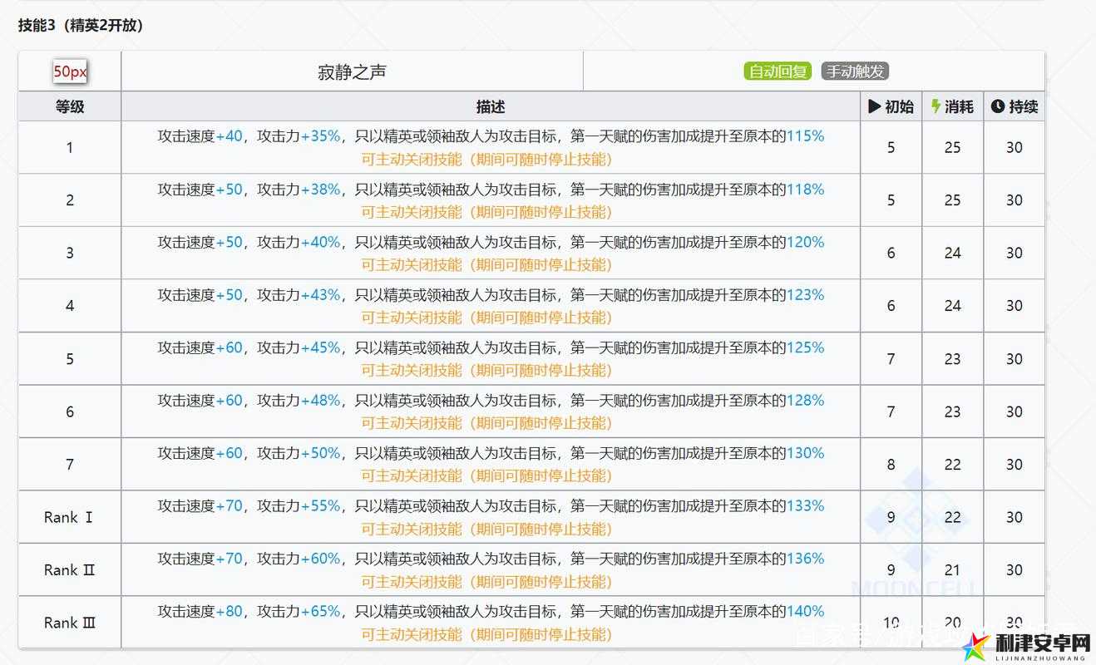This screenshot has width=1096, height=665.
Task: Click the level 1 row label
Action: pyautogui.click(x=70, y=147)
